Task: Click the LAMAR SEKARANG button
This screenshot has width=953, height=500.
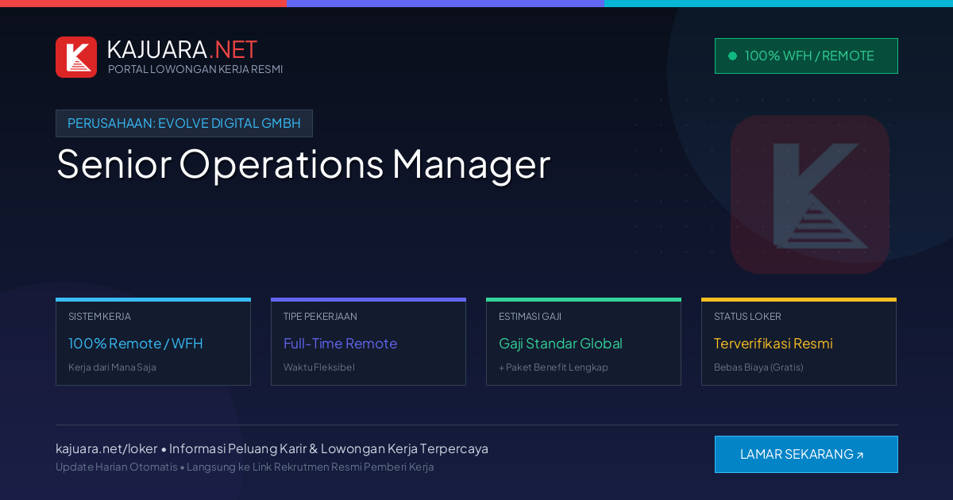Action: click(806, 454)
